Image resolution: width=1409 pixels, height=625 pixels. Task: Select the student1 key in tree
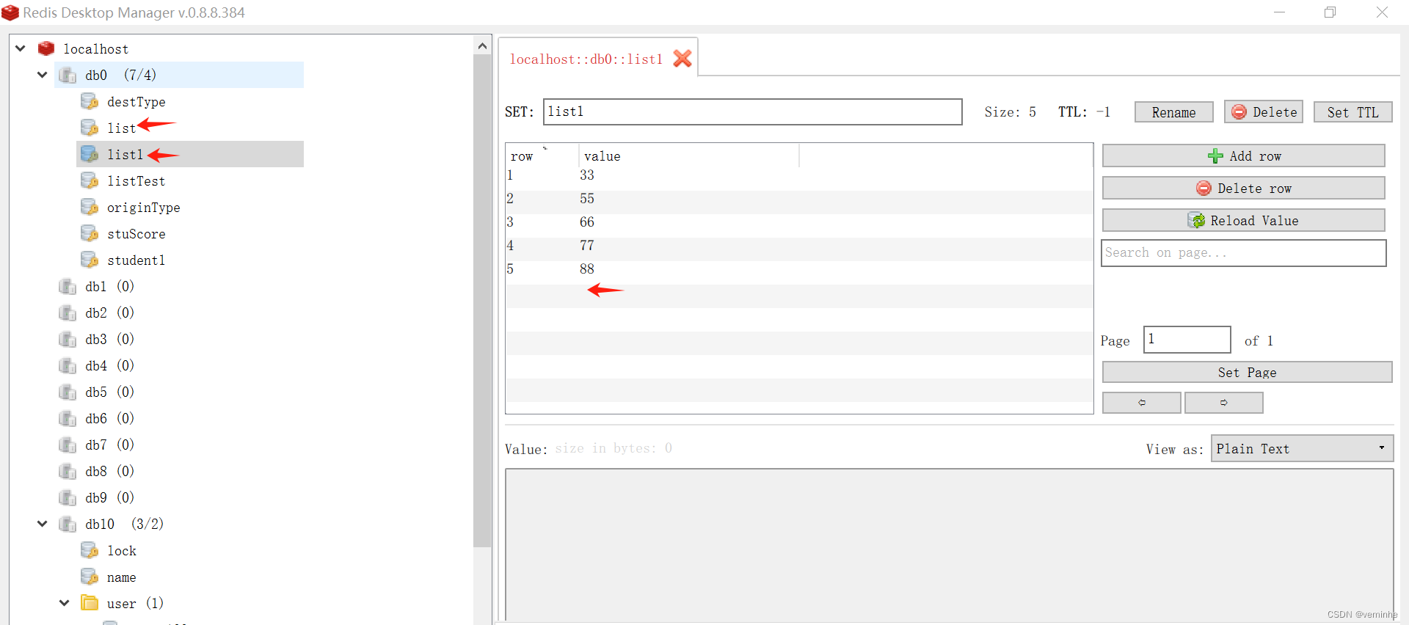[x=136, y=260]
